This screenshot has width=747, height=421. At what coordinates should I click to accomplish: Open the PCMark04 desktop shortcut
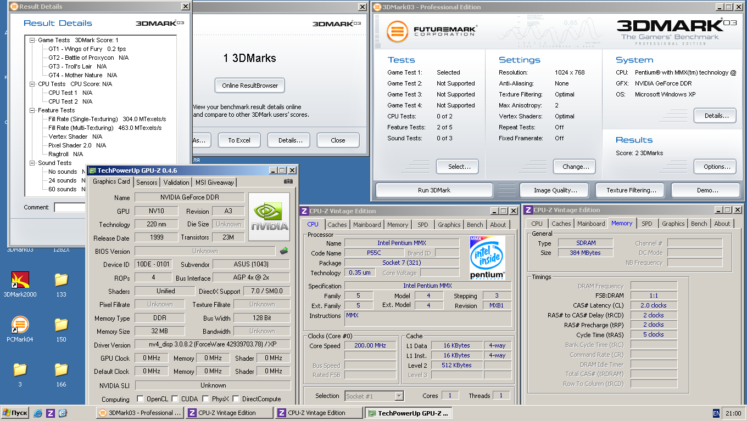tap(20, 329)
